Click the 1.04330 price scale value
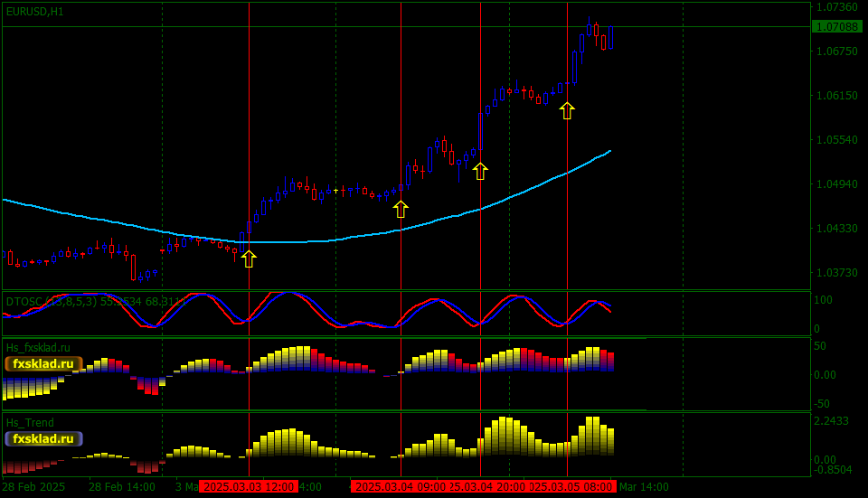Screen dimensions: 868x498 (x=837, y=228)
